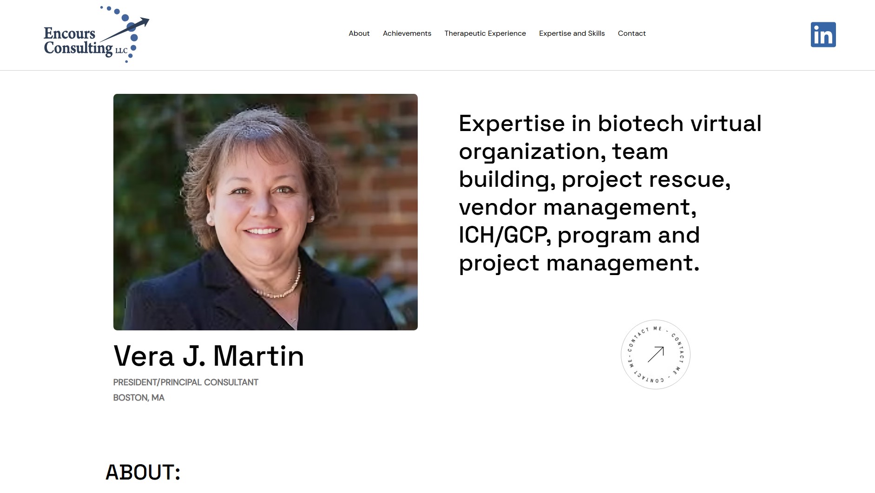Viewport: 875px width, 493px height.
Task: Click the 'ABOUT:' section heading
Action: [143, 472]
